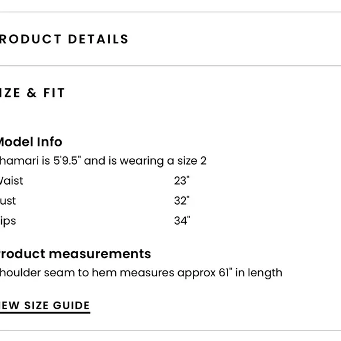Click the shoulder seam to hem length text

(x=141, y=273)
